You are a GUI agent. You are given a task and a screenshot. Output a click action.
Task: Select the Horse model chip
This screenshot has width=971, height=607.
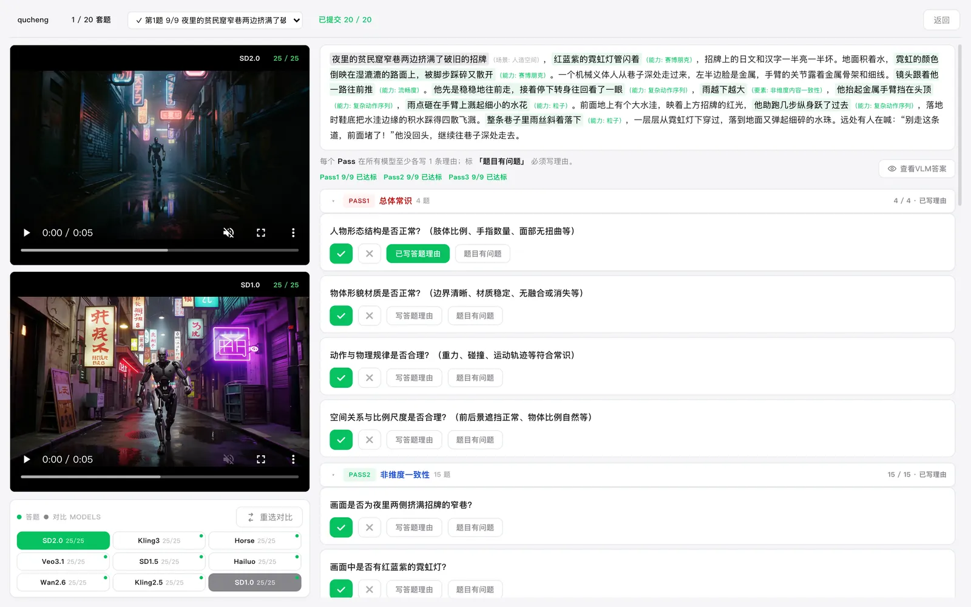[255, 540]
